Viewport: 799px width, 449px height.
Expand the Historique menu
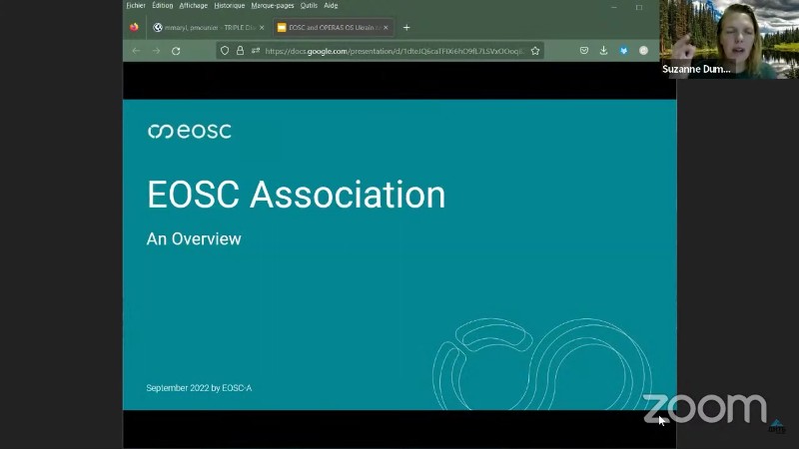(229, 5)
